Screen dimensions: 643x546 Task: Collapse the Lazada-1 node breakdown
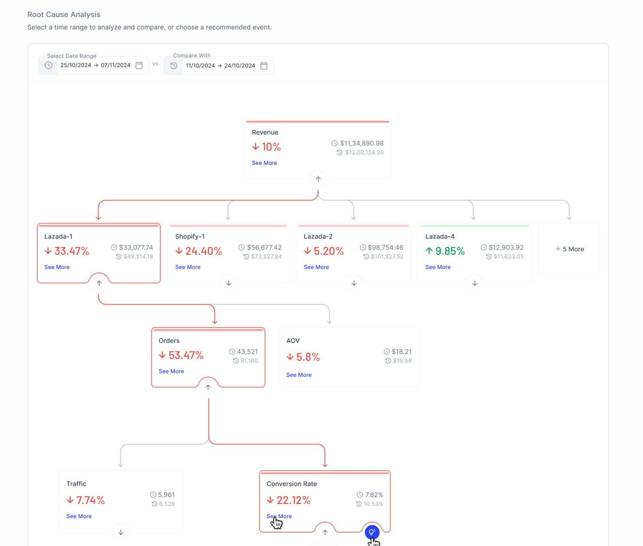click(99, 283)
